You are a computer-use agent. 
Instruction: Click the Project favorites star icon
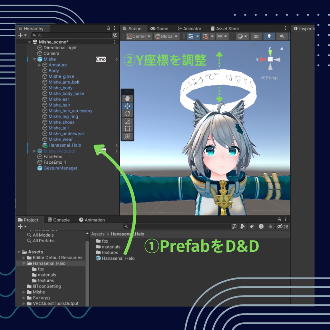(x=271, y=227)
